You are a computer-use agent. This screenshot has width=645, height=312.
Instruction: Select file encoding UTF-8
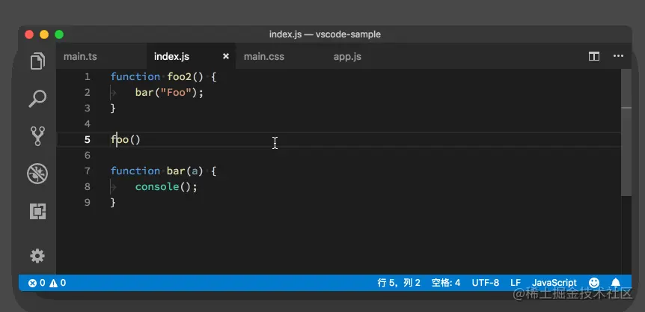coord(486,283)
